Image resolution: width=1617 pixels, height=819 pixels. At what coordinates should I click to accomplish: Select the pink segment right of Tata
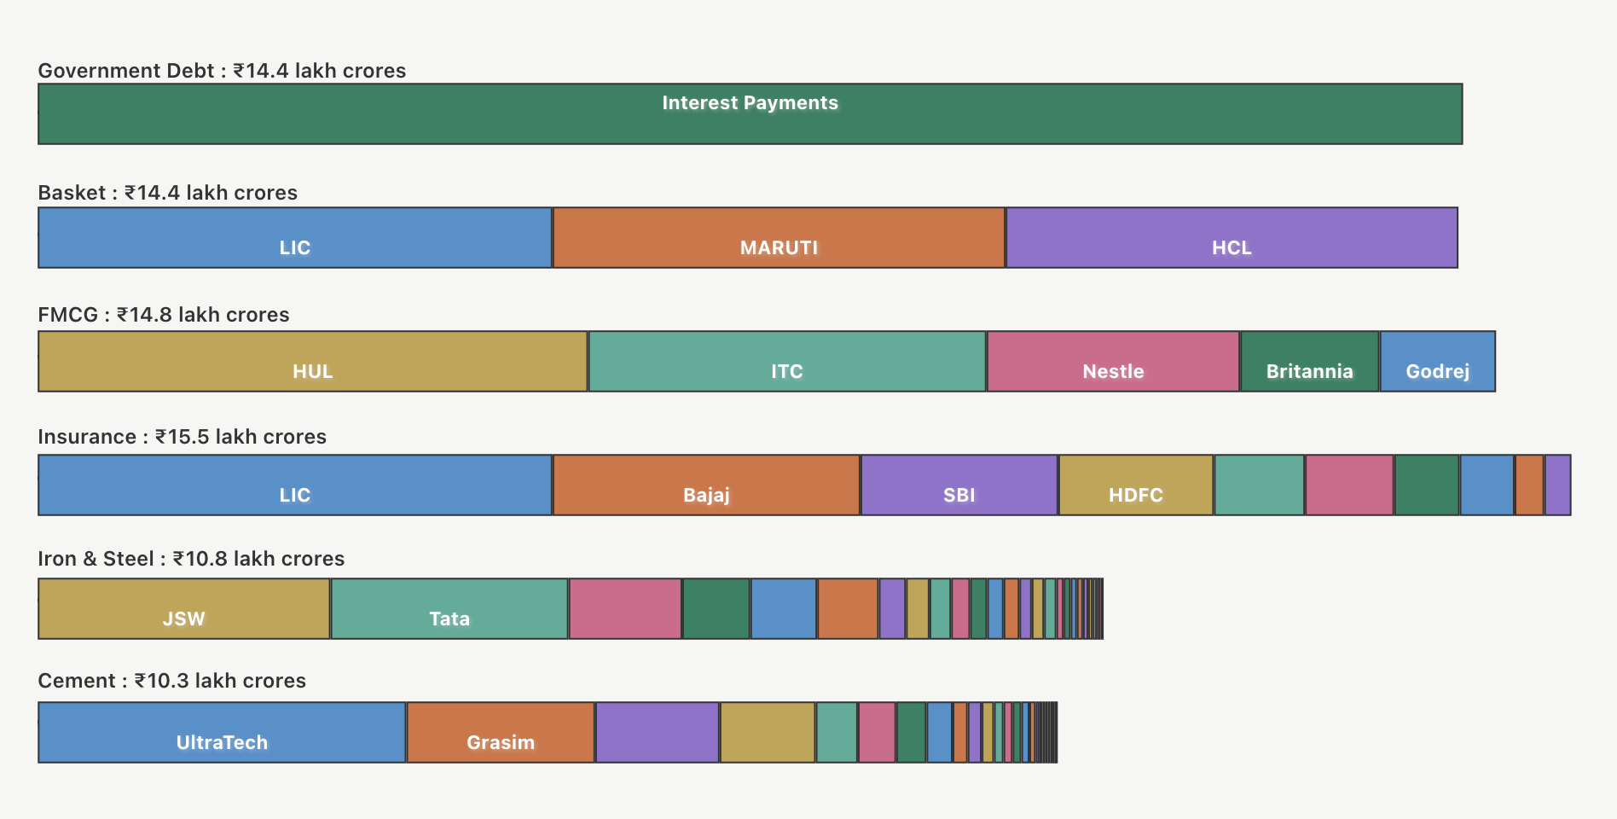[625, 609]
